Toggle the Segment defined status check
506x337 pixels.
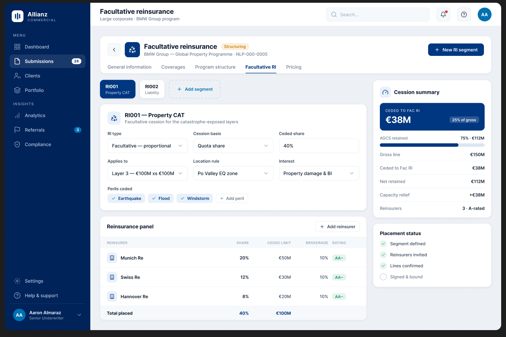[x=383, y=244]
